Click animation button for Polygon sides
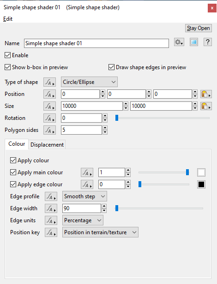Viewport: 217px width, 284px height. [49, 130]
